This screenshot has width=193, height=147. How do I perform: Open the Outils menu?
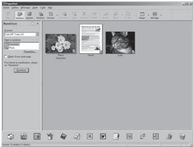(x=42, y=8)
